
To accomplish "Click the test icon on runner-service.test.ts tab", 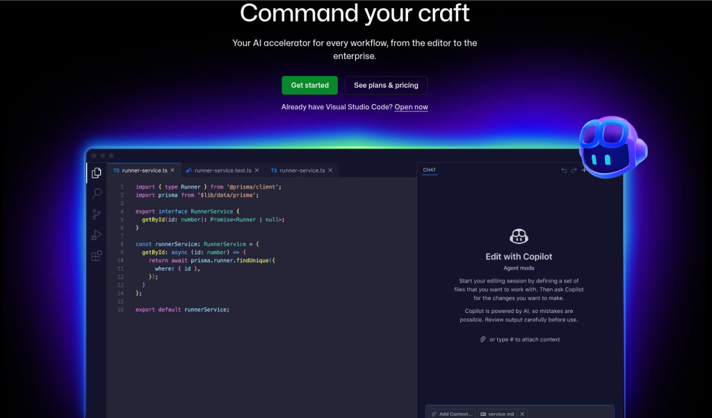I will click(x=189, y=170).
